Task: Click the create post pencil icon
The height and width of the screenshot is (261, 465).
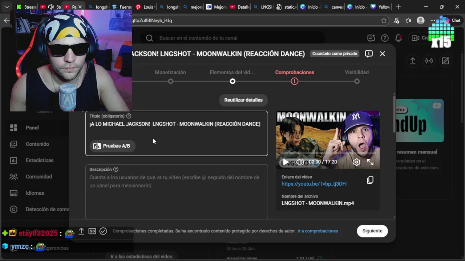Action: (445, 61)
